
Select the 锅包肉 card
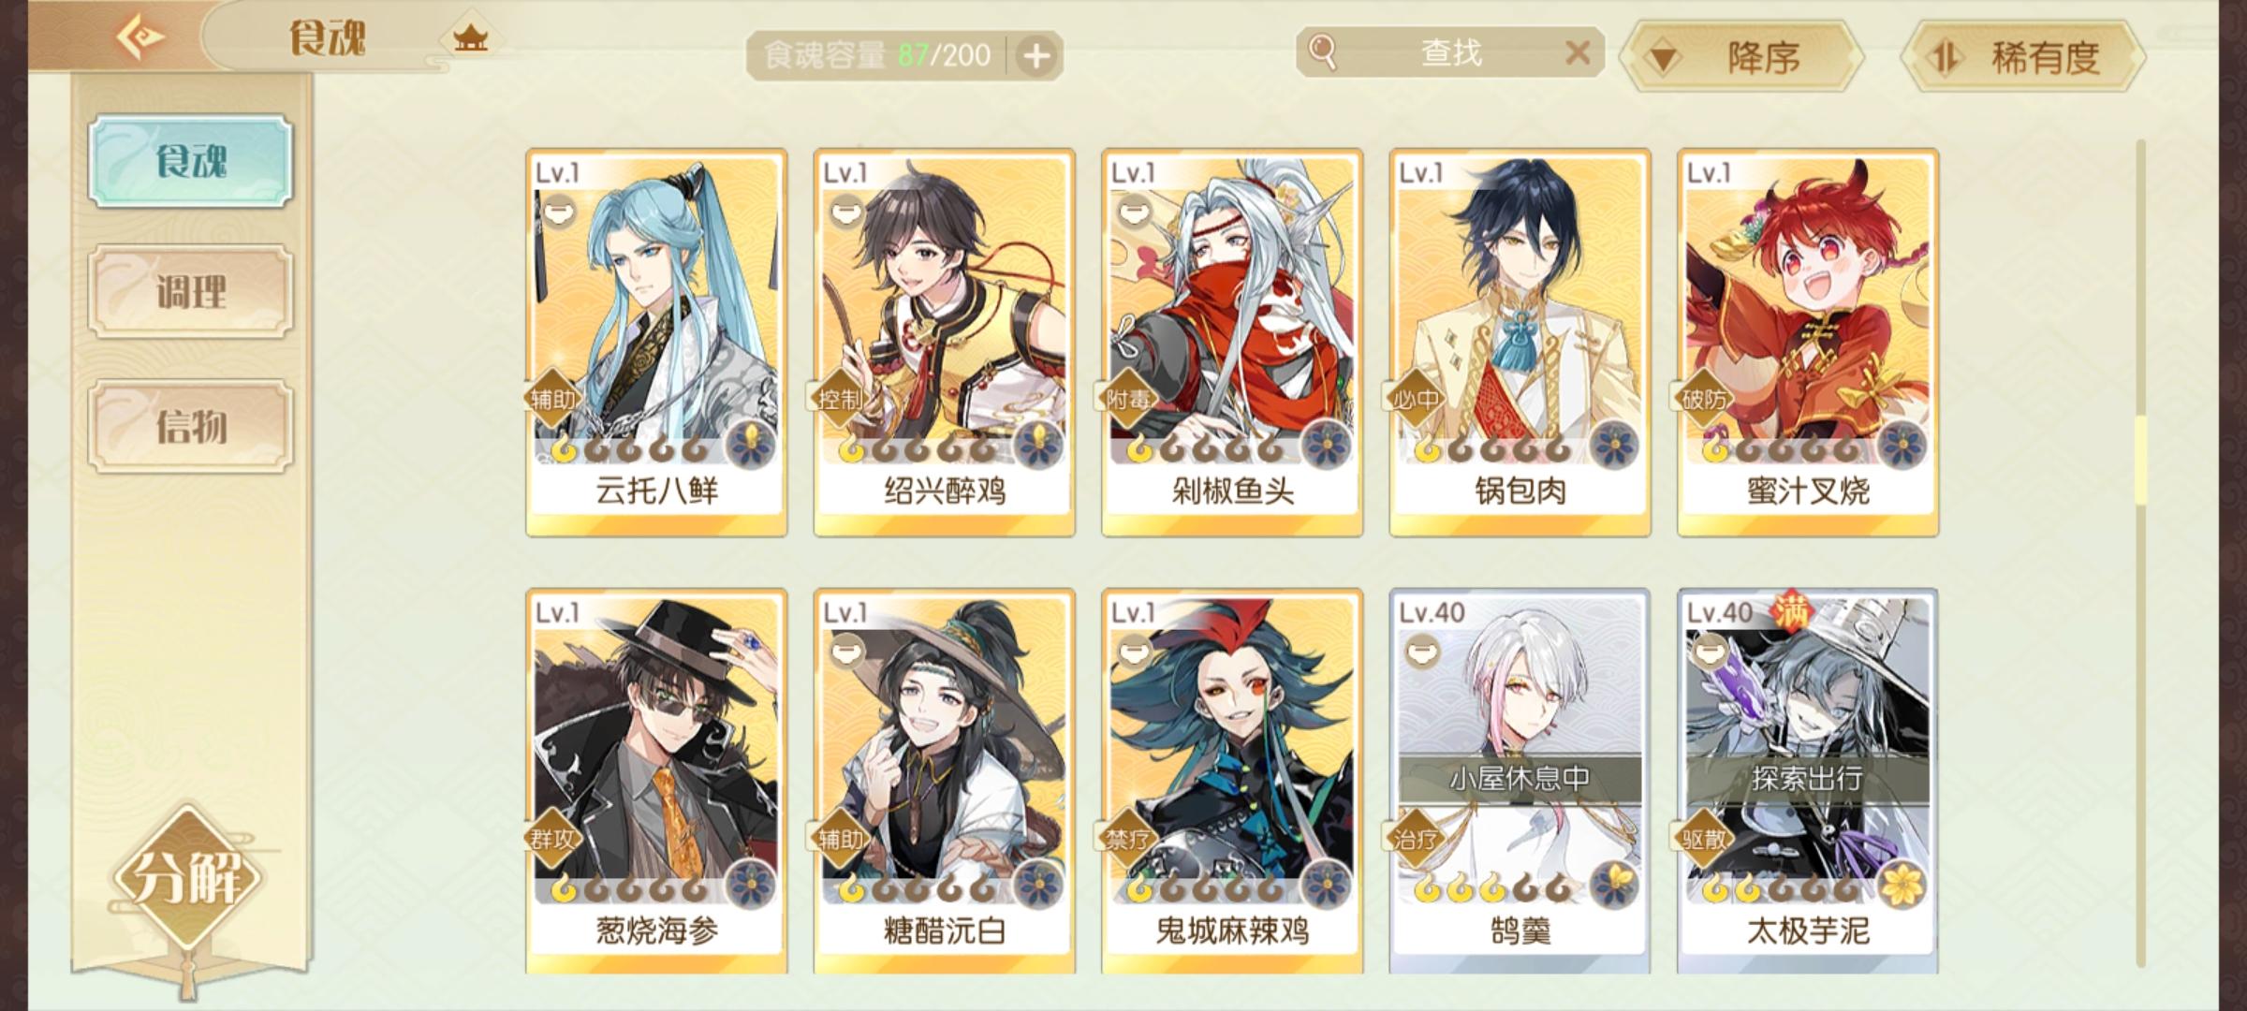click(1520, 343)
